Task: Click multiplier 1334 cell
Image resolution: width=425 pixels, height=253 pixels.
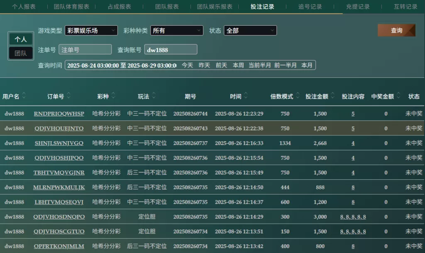Action: [285, 143]
